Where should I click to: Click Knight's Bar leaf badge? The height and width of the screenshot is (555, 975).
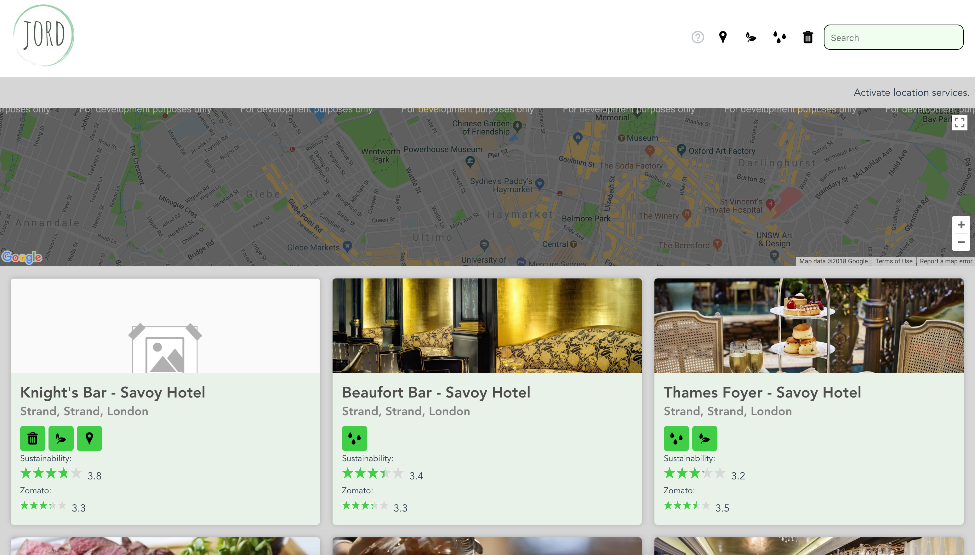click(61, 438)
